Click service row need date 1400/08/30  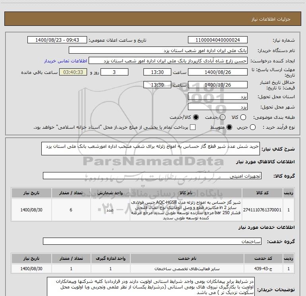[x=31, y=269]
